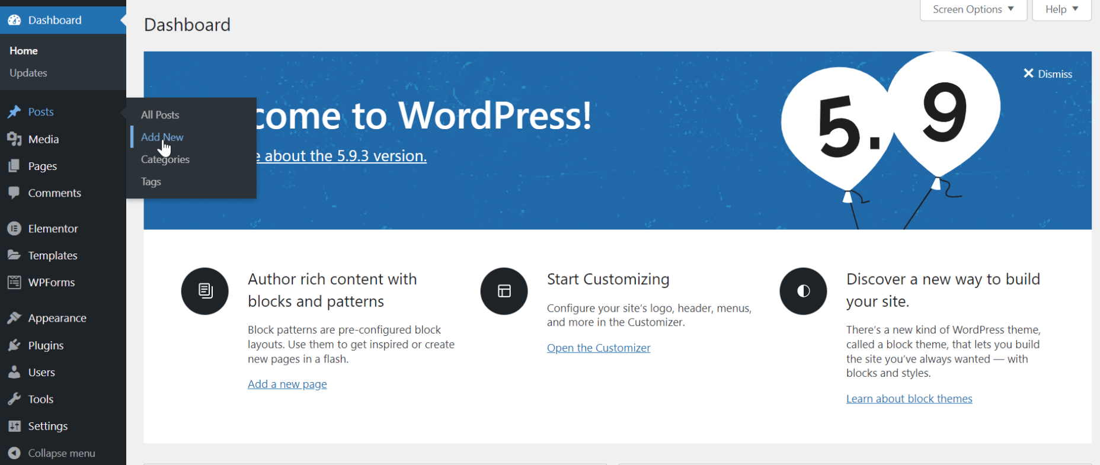Click the Plugins plug icon
The width and height of the screenshot is (1100, 465).
(14, 345)
